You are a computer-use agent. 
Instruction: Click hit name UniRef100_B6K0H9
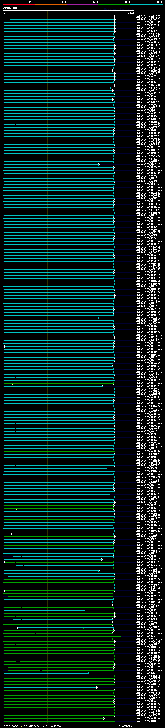point(148,406)
